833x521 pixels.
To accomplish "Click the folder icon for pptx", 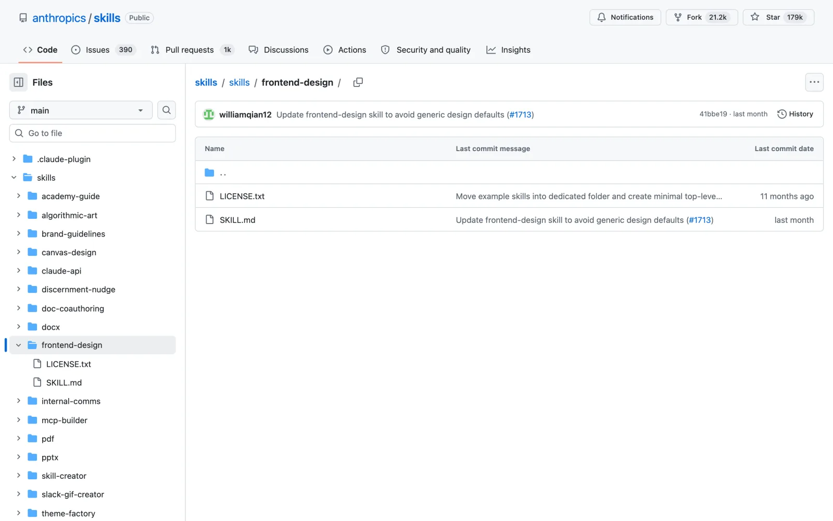I will click(32, 457).
